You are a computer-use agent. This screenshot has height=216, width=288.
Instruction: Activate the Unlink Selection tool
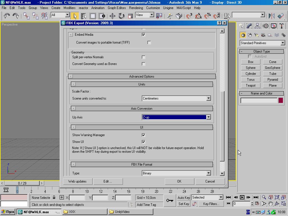click(35, 16)
